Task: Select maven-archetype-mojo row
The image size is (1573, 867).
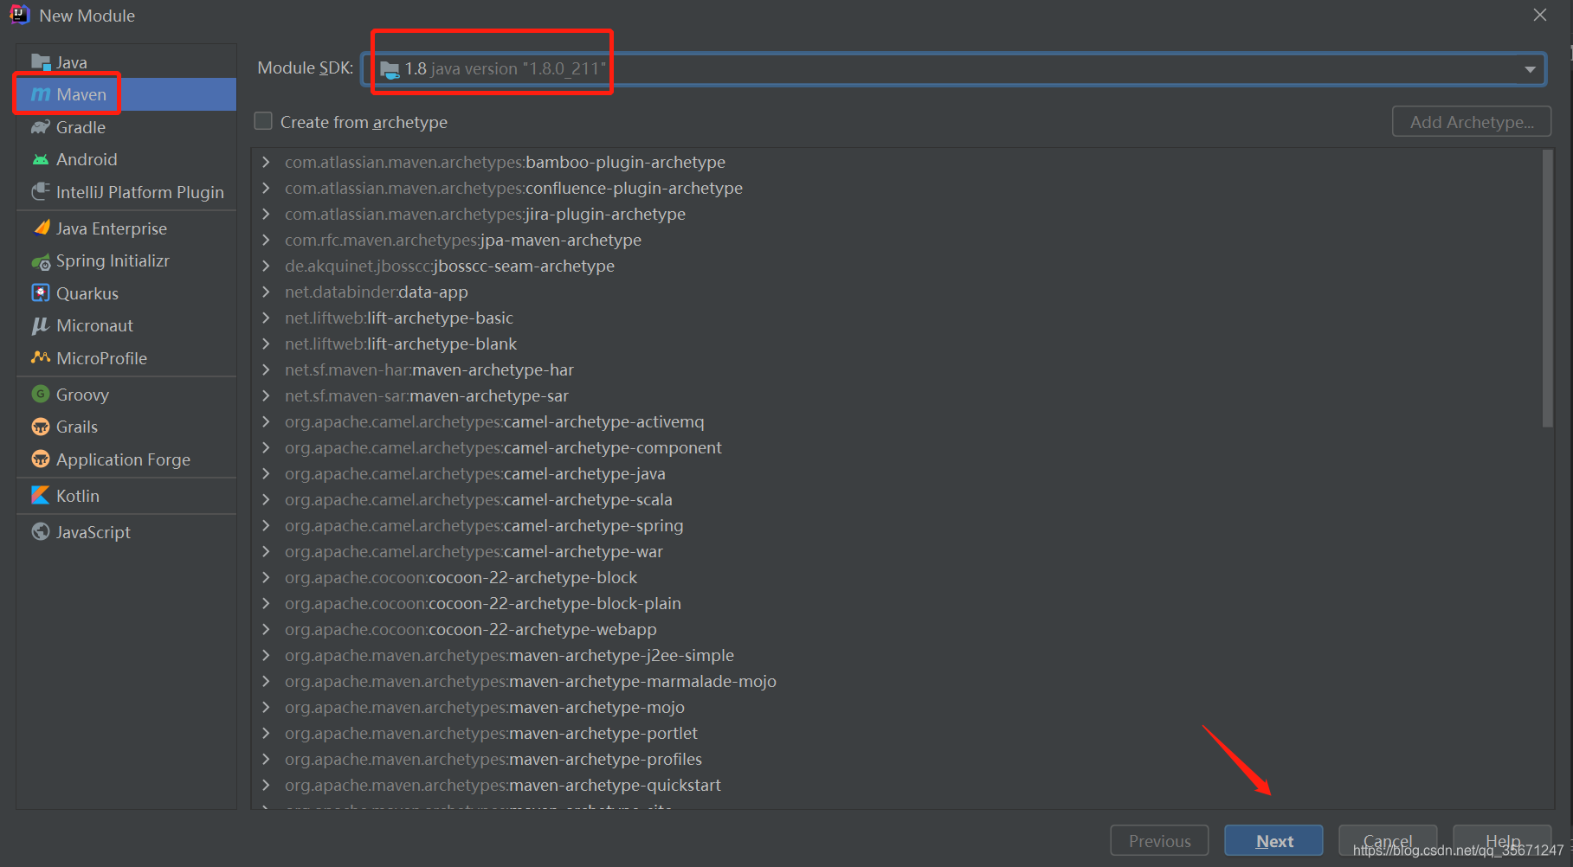Action: [x=897, y=707]
